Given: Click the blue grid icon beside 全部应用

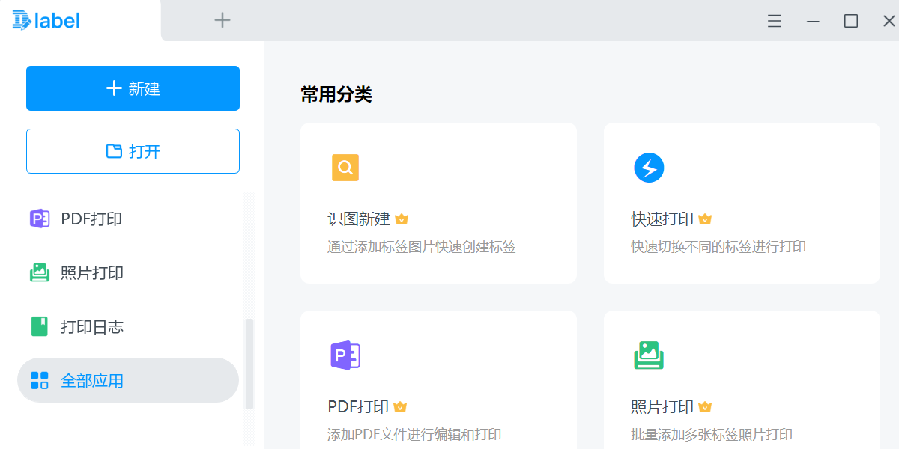Looking at the screenshot, I should [40, 380].
